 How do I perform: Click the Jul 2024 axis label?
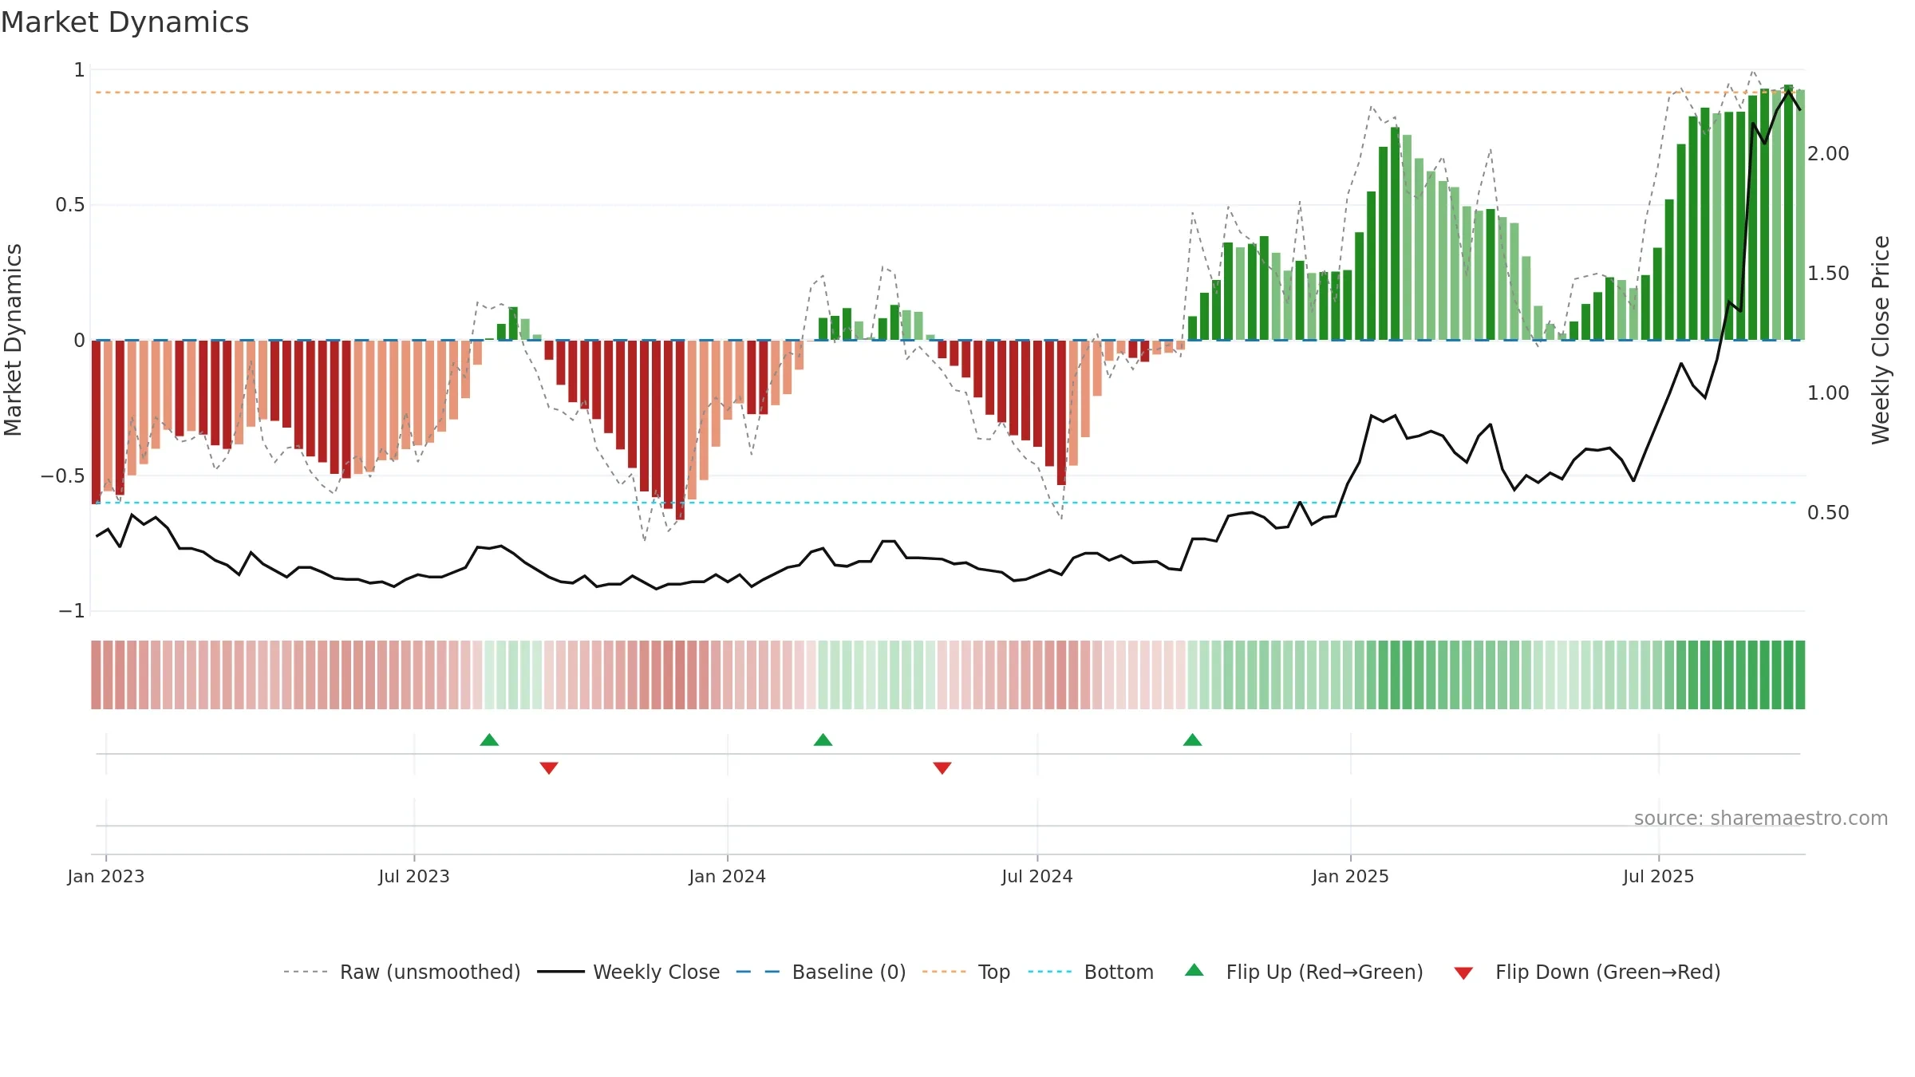pos(1037,876)
